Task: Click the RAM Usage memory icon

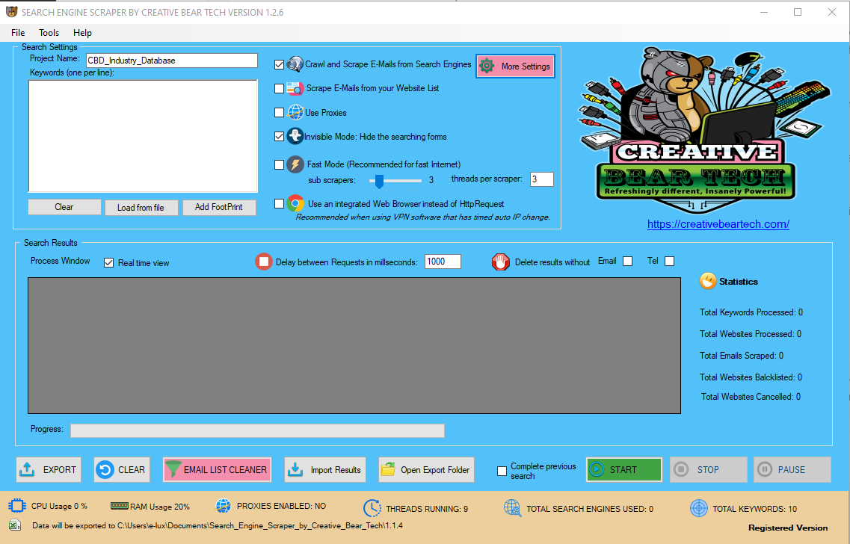Action: 120,506
